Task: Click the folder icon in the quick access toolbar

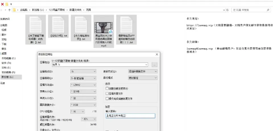Action: tap(7, 4)
